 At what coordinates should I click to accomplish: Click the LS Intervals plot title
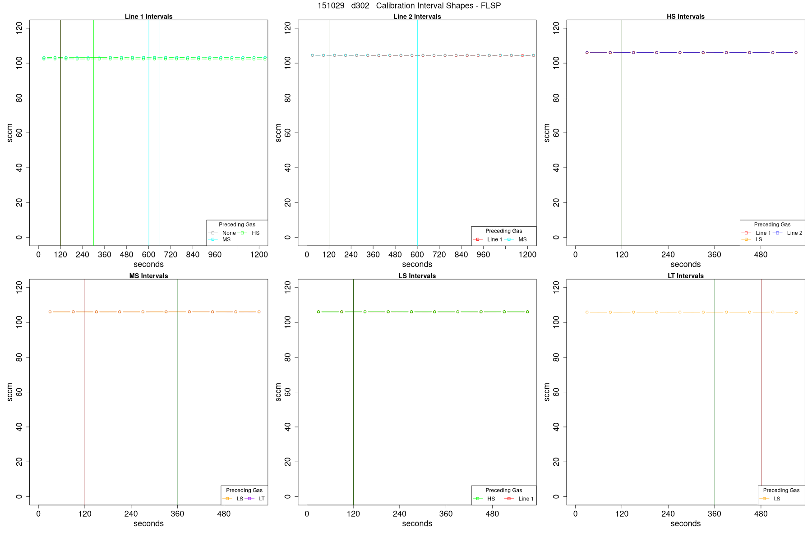[x=417, y=276]
